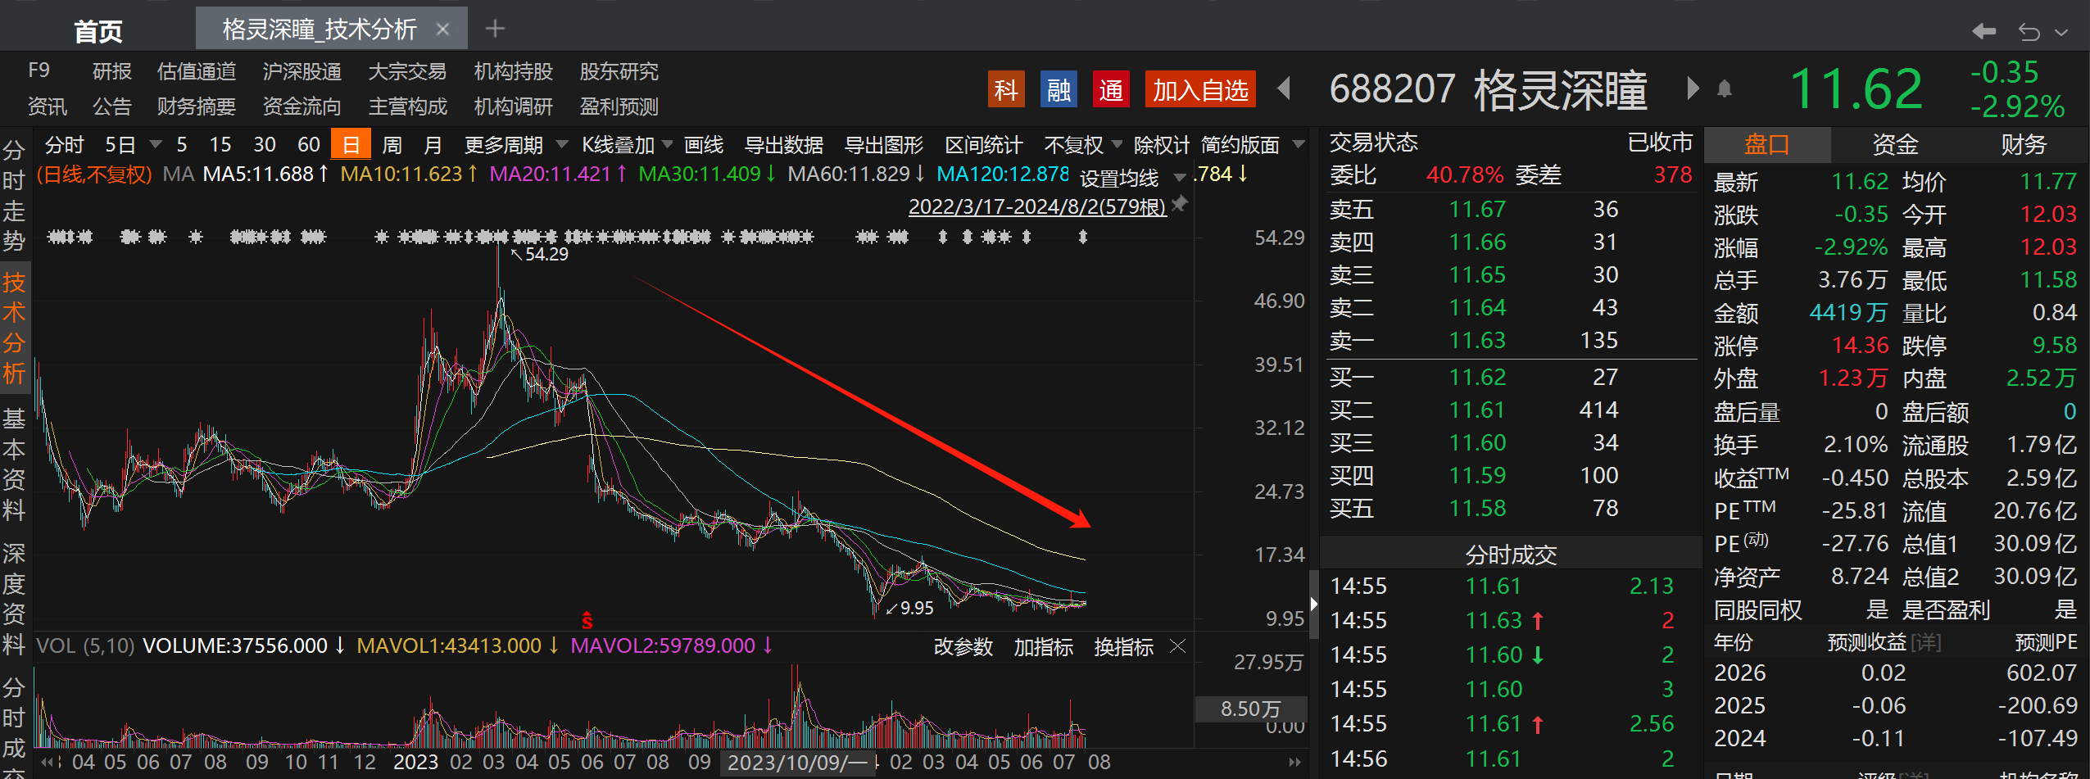This screenshot has width=2090, height=779.
Task: Click the blue 融 margin badge
Action: point(1059,89)
